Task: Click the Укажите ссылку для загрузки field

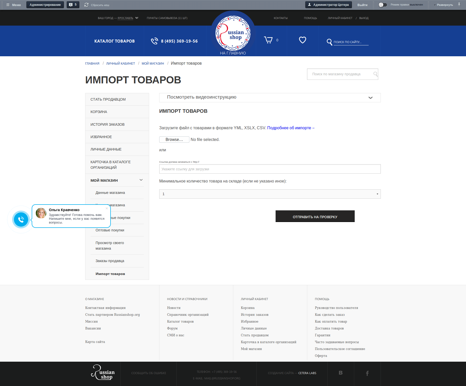Action: pos(270,169)
